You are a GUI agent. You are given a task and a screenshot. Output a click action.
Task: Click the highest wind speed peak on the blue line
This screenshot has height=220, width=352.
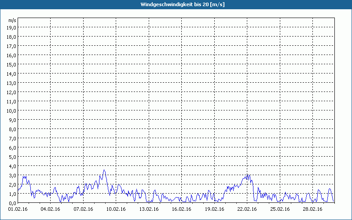[104, 170]
